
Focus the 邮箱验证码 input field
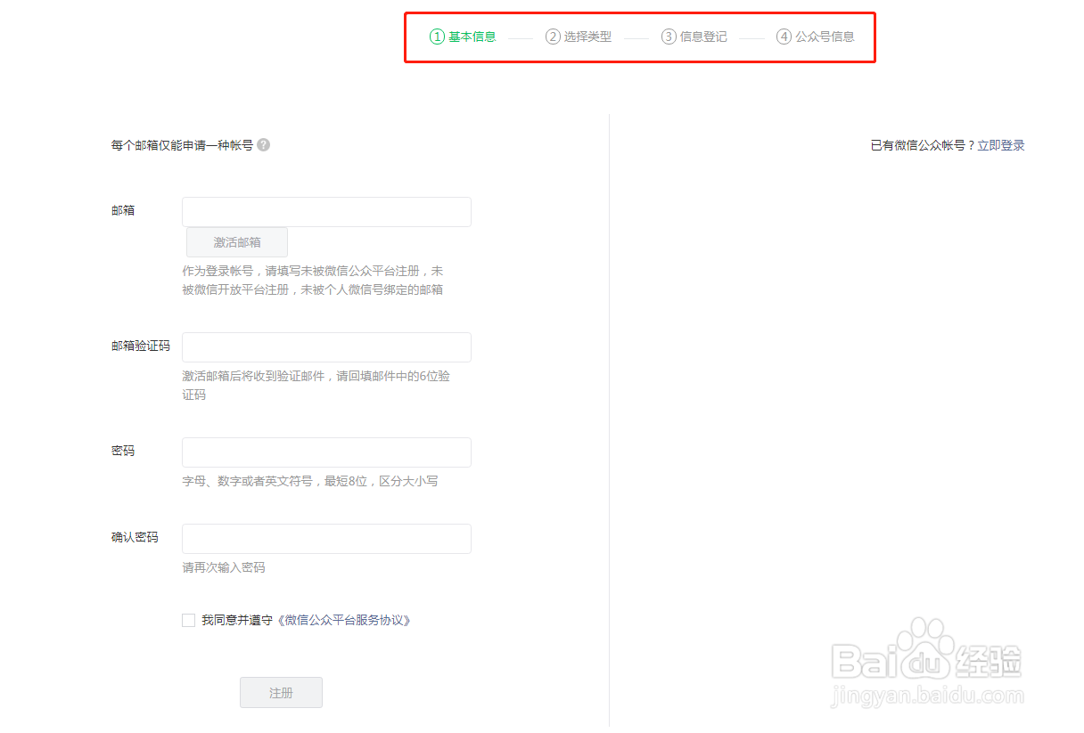coord(326,347)
